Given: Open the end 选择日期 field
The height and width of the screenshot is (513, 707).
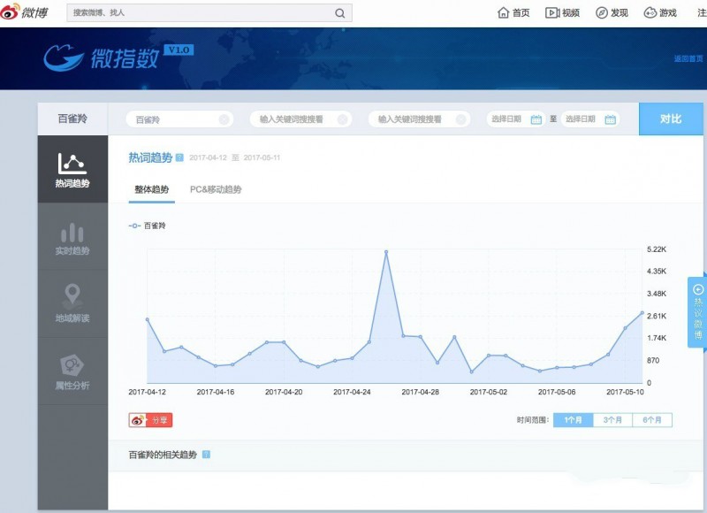Looking at the screenshot, I should [589, 119].
